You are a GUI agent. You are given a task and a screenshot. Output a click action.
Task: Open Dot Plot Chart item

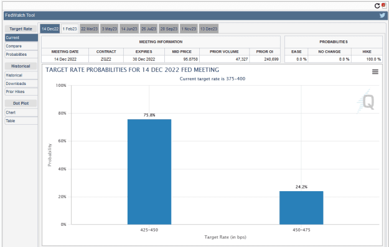[21, 112]
